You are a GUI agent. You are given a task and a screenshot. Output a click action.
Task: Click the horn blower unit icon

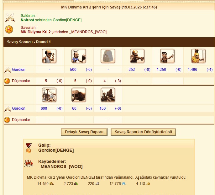click(137, 56)
